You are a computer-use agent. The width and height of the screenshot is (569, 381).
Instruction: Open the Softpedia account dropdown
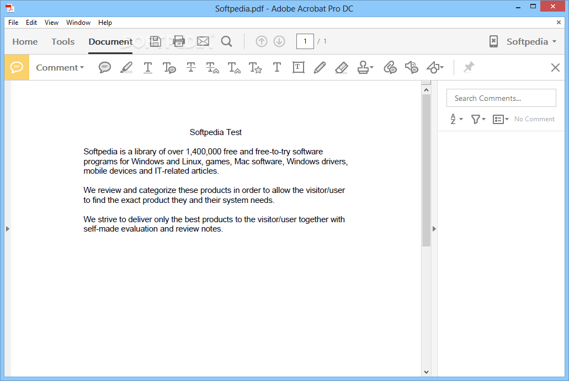(531, 42)
